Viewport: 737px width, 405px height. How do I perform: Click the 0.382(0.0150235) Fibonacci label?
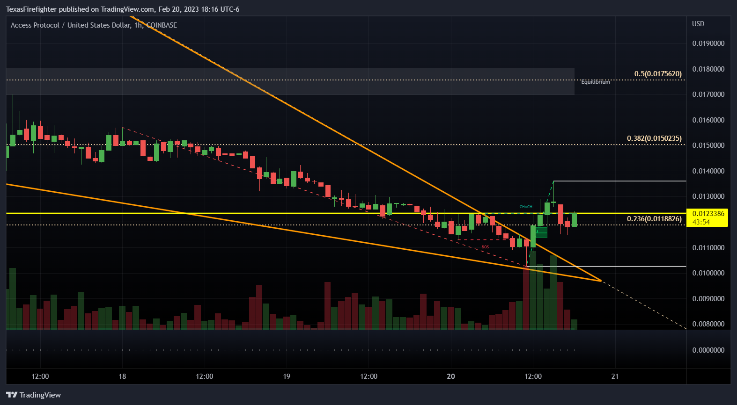coord(654,138)
